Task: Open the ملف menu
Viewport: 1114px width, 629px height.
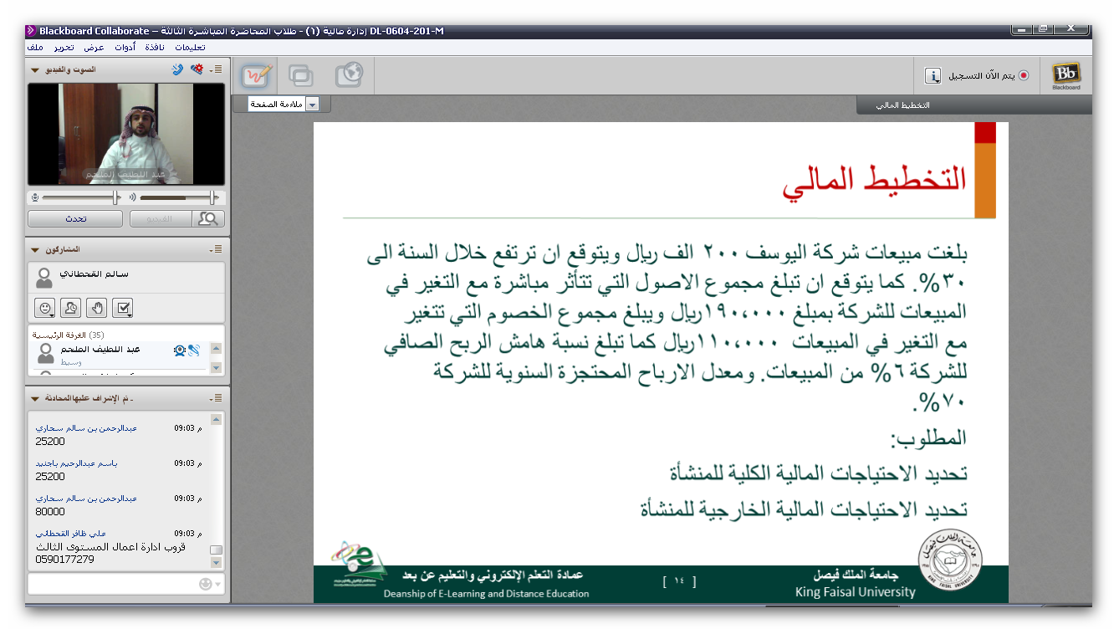Action: (35, 48)
